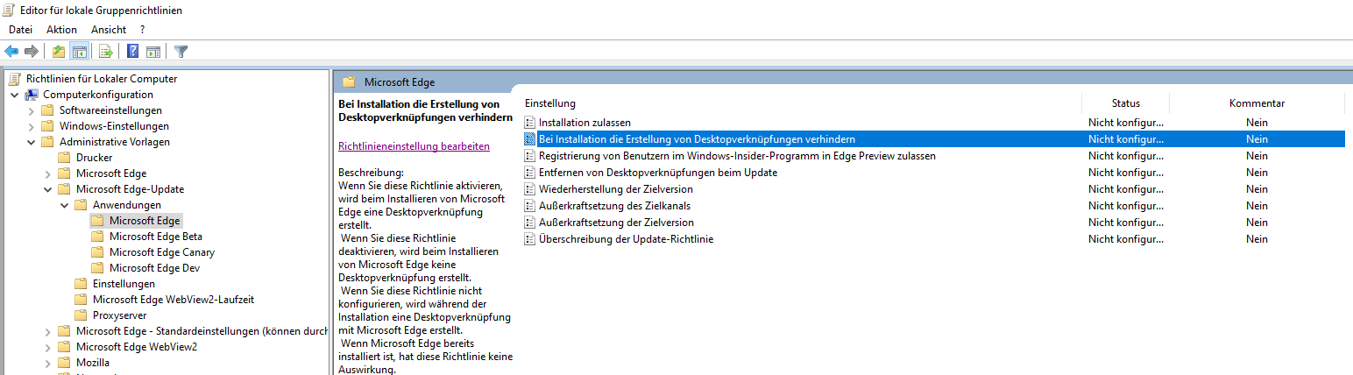This screenshot has width=1353, height=375.
Task: Click the filter funnel toolbar icon
Action: (x=181, y=52)
